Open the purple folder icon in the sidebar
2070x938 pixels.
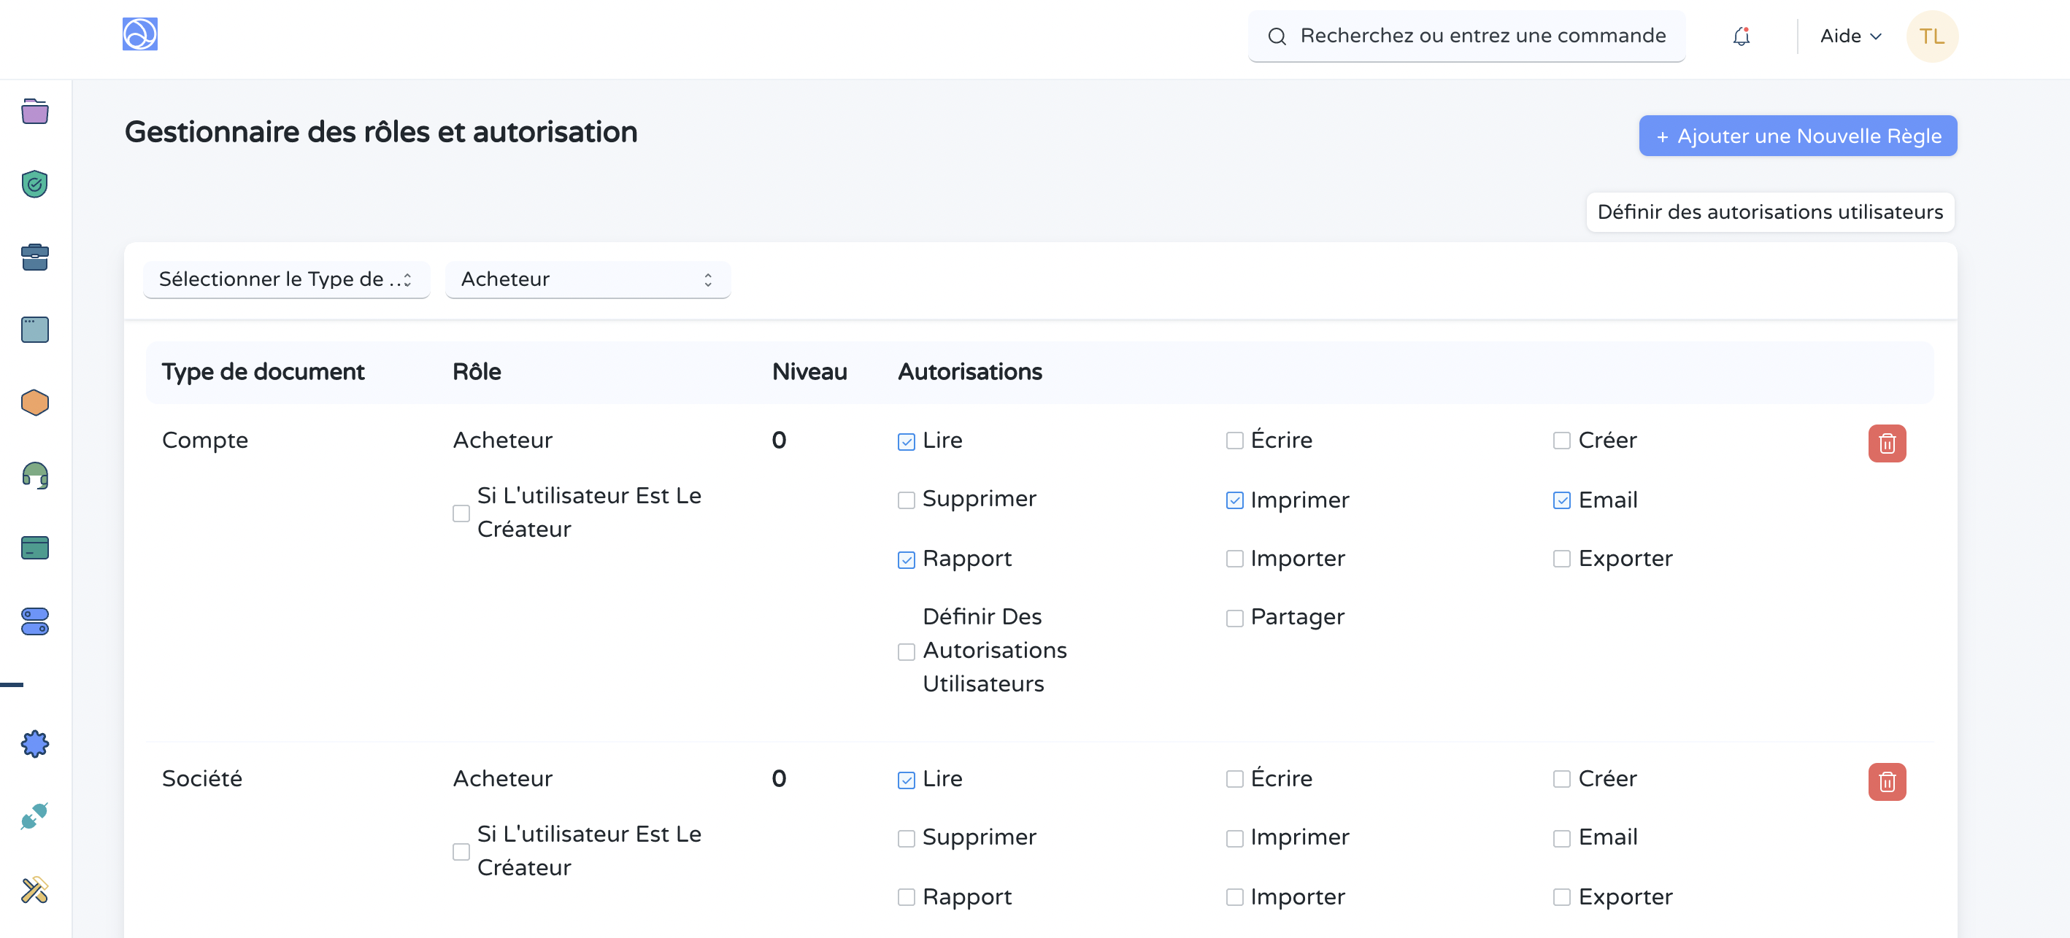tap(34, 112)
